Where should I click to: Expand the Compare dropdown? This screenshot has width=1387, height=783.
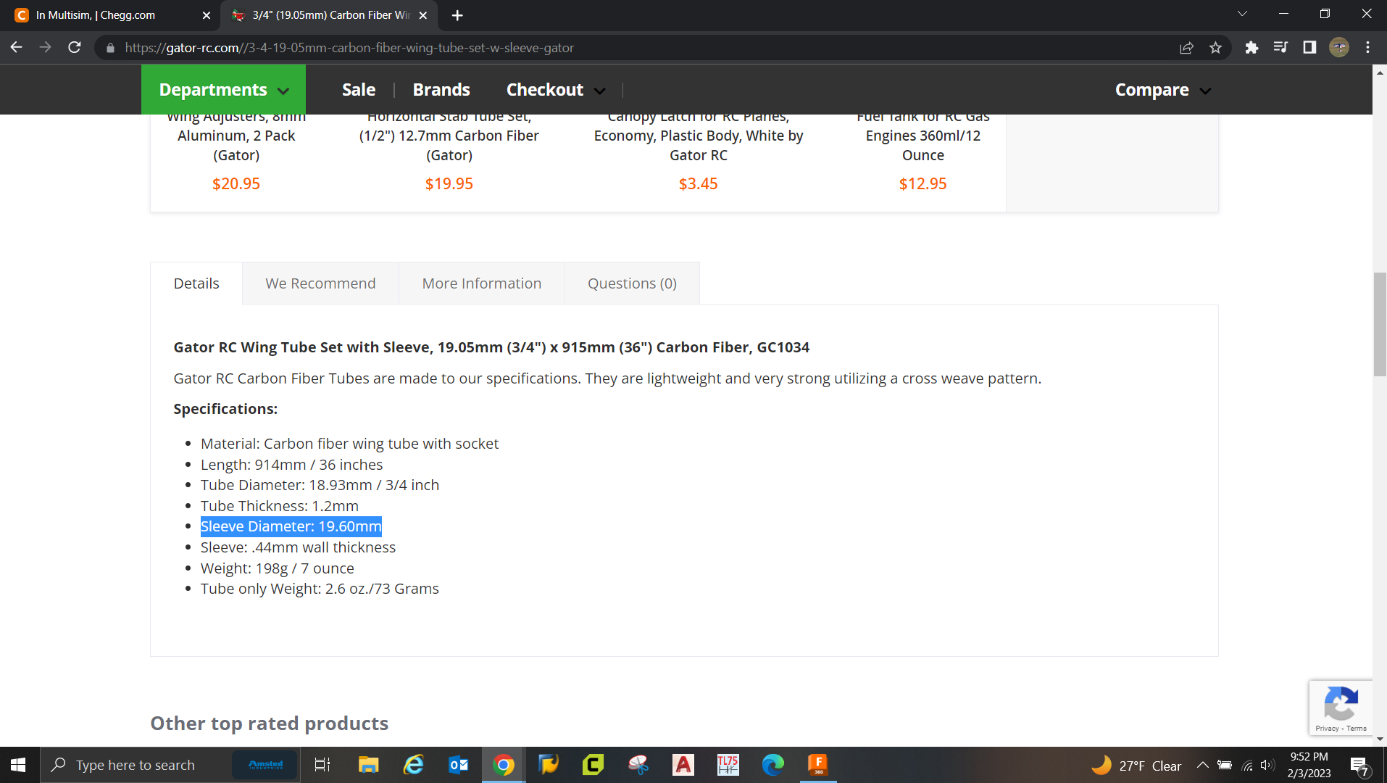pos(1162,90)
